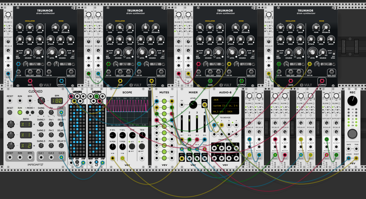Click Audio-8 TO DEVICE jack 2
Screen dimensions: 366x199
pyautogui.click(x=222, y=125)
